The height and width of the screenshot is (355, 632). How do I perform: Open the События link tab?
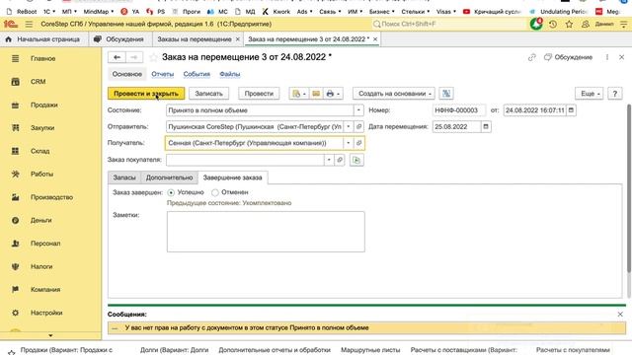tap(197, 74)
